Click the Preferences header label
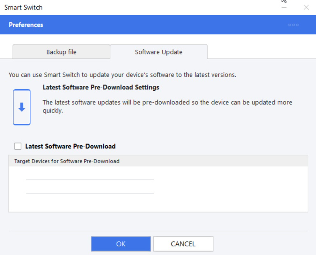Viewport: 316px width, 255px height. [26, 25]
